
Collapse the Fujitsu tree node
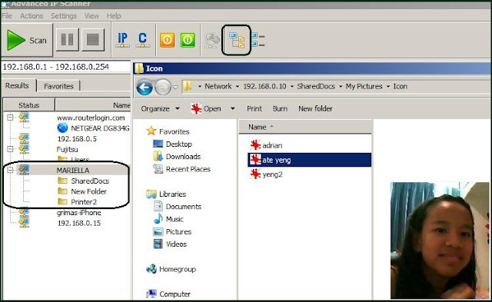[x=10, y=148]
